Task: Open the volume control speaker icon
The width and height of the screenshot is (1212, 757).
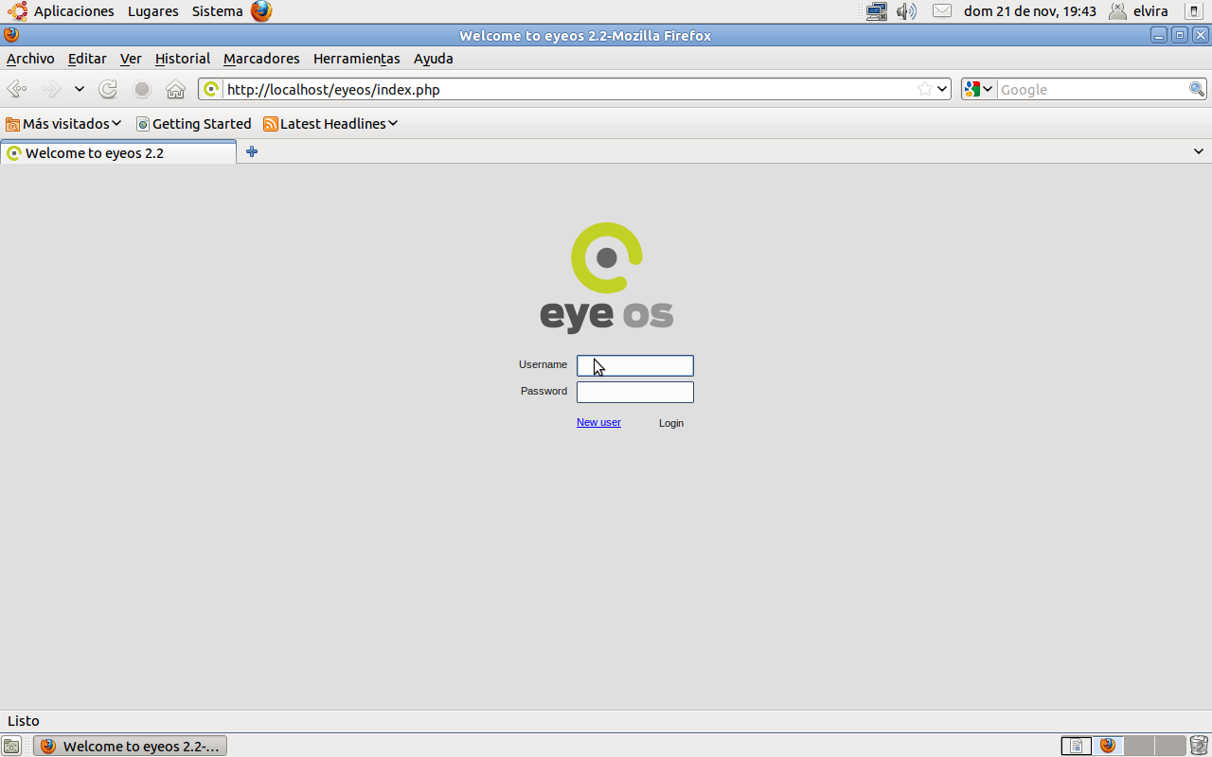Action: [906, 11]
